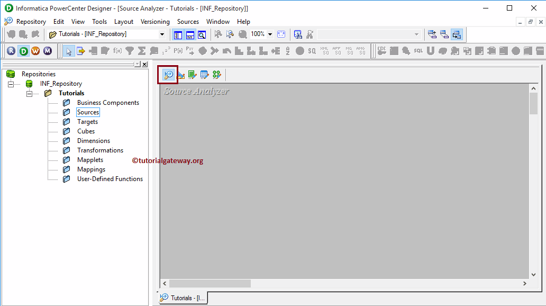Select the User-Defined Functions folder
The width and height of the screenshot is (546, 306).
pyautogui.click(x=110, y=179)
